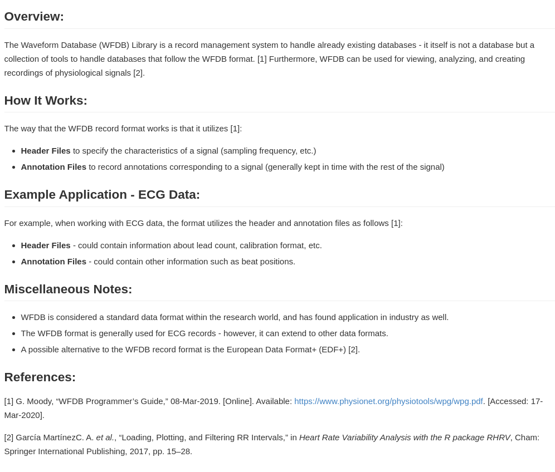Click the Overview paragraph about Waveform Database Library
Screen dimensions: 555x472
pyautogui.click(x=269, y=59)
